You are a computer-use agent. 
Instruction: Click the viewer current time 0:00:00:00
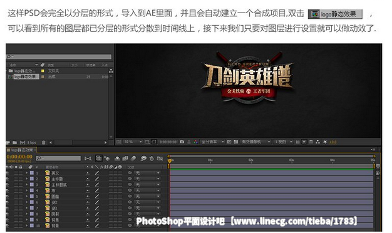click(x=168, y=142)
